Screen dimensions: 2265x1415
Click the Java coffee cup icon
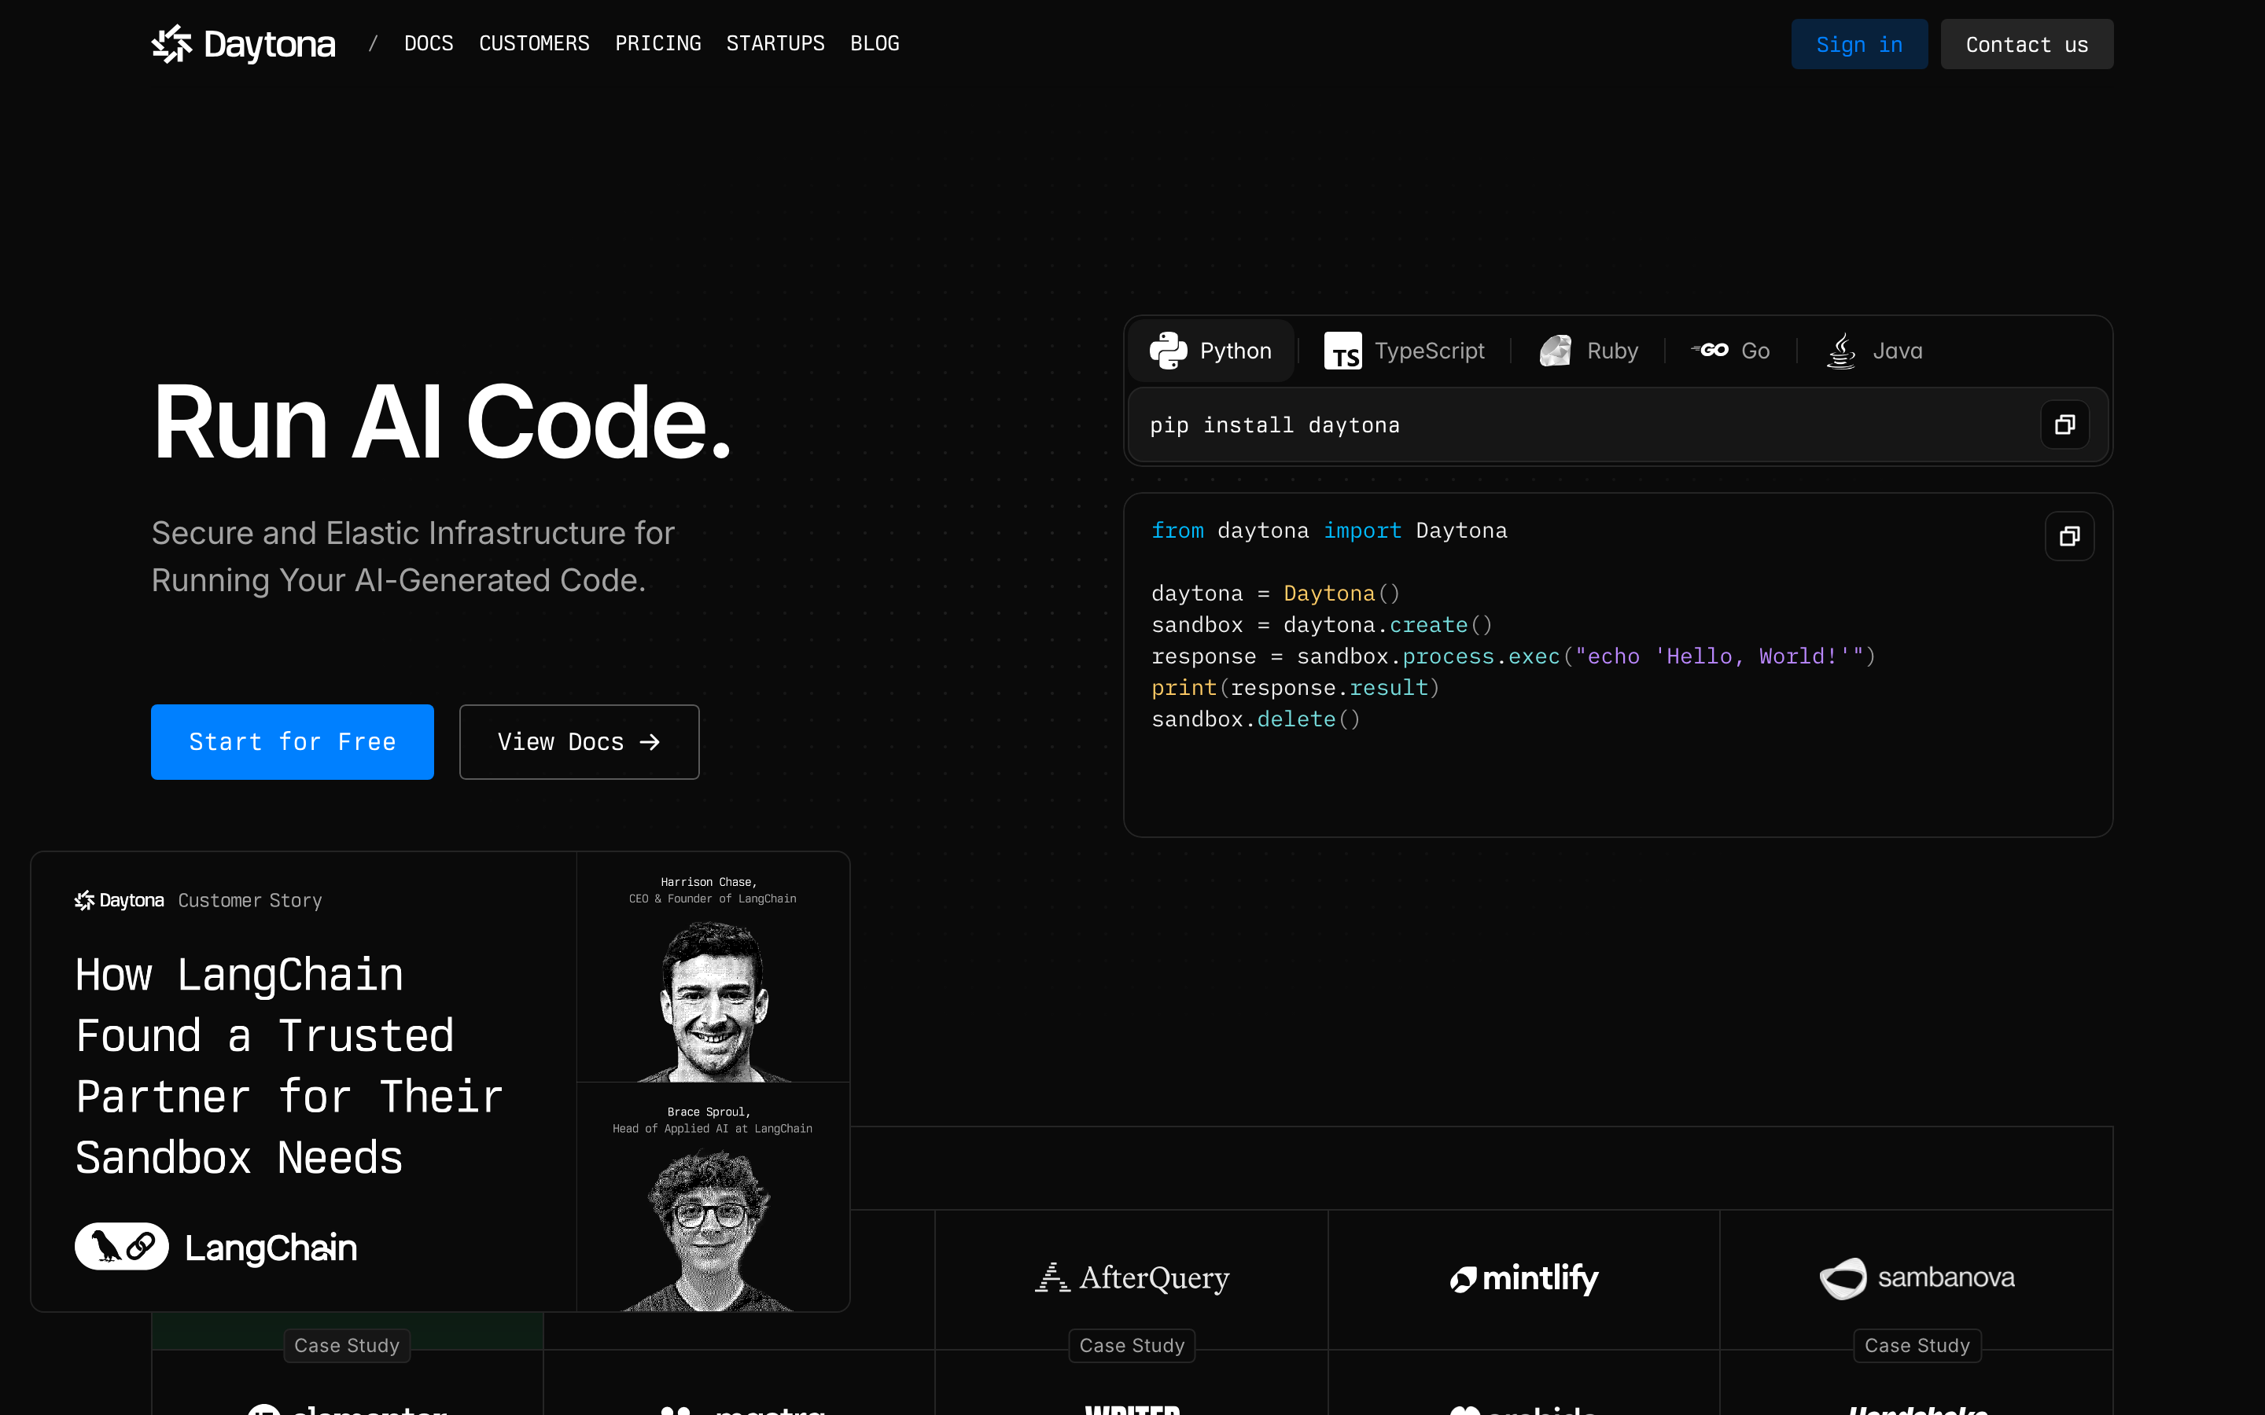[1841, 351]
